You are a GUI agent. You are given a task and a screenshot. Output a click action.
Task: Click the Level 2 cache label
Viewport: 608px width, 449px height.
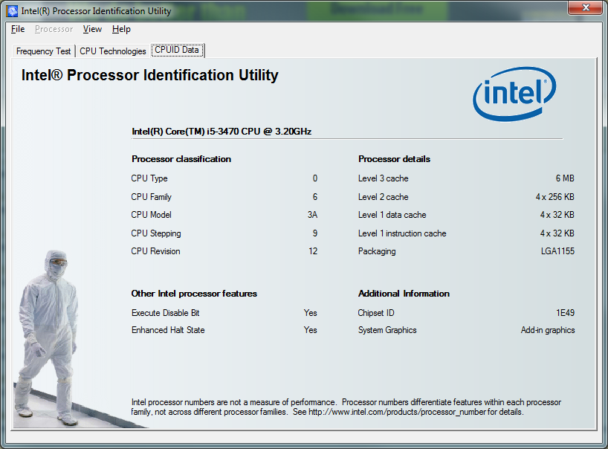point(383,197)
